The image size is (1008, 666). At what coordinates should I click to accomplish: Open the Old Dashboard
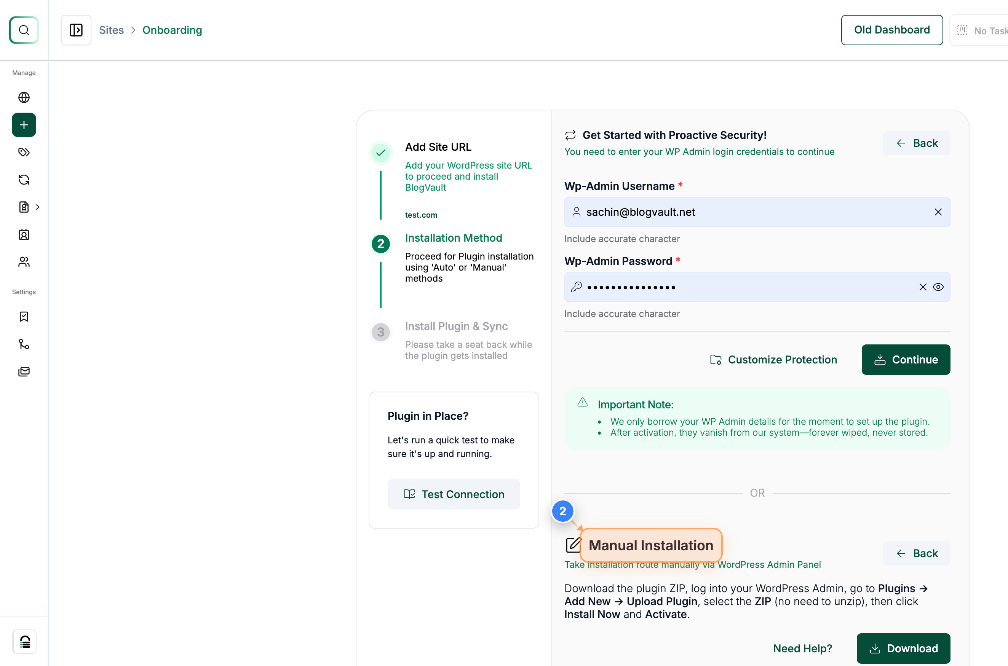tap(891, 30)
